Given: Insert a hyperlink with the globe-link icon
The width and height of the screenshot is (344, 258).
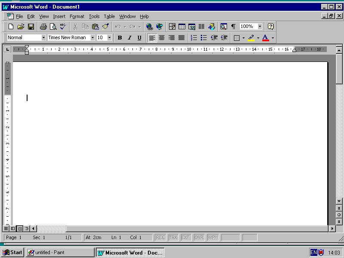Looking at the screenshot, I should coord(150,27).
